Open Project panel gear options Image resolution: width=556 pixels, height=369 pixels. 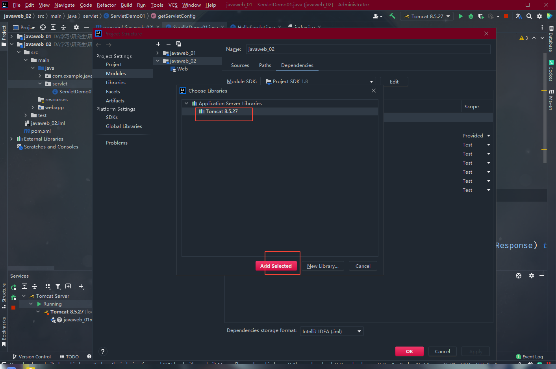pos(76,27)
